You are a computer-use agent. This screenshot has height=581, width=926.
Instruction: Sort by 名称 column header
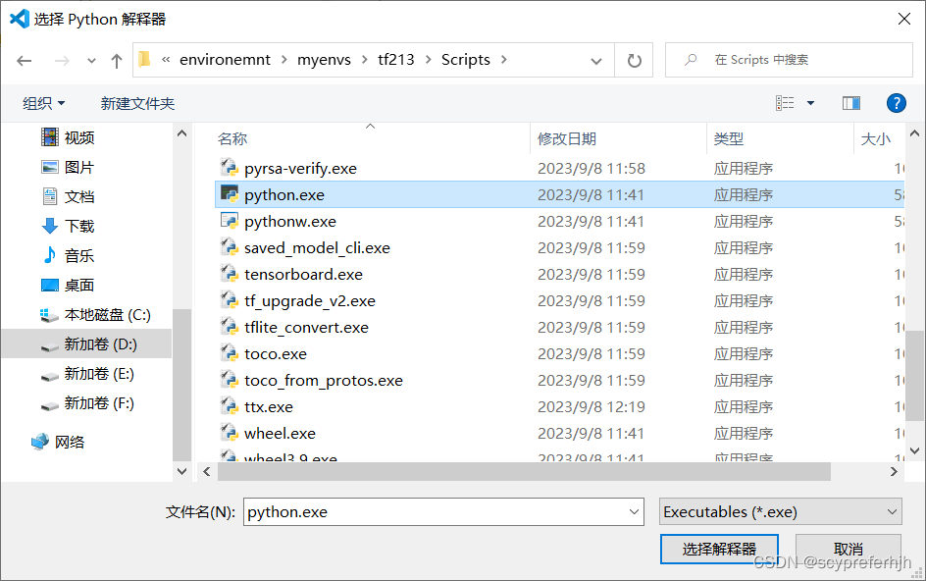point(232,139)
